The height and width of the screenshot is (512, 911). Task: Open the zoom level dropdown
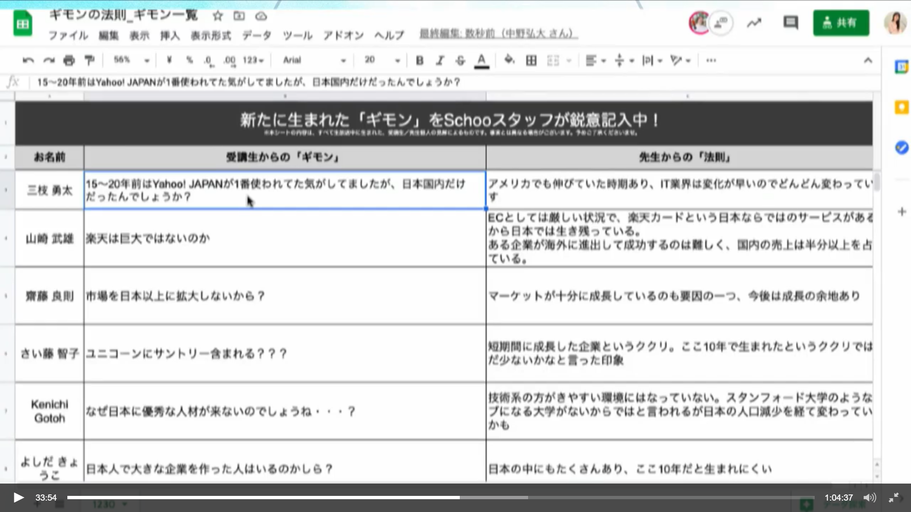click(131, 60)
